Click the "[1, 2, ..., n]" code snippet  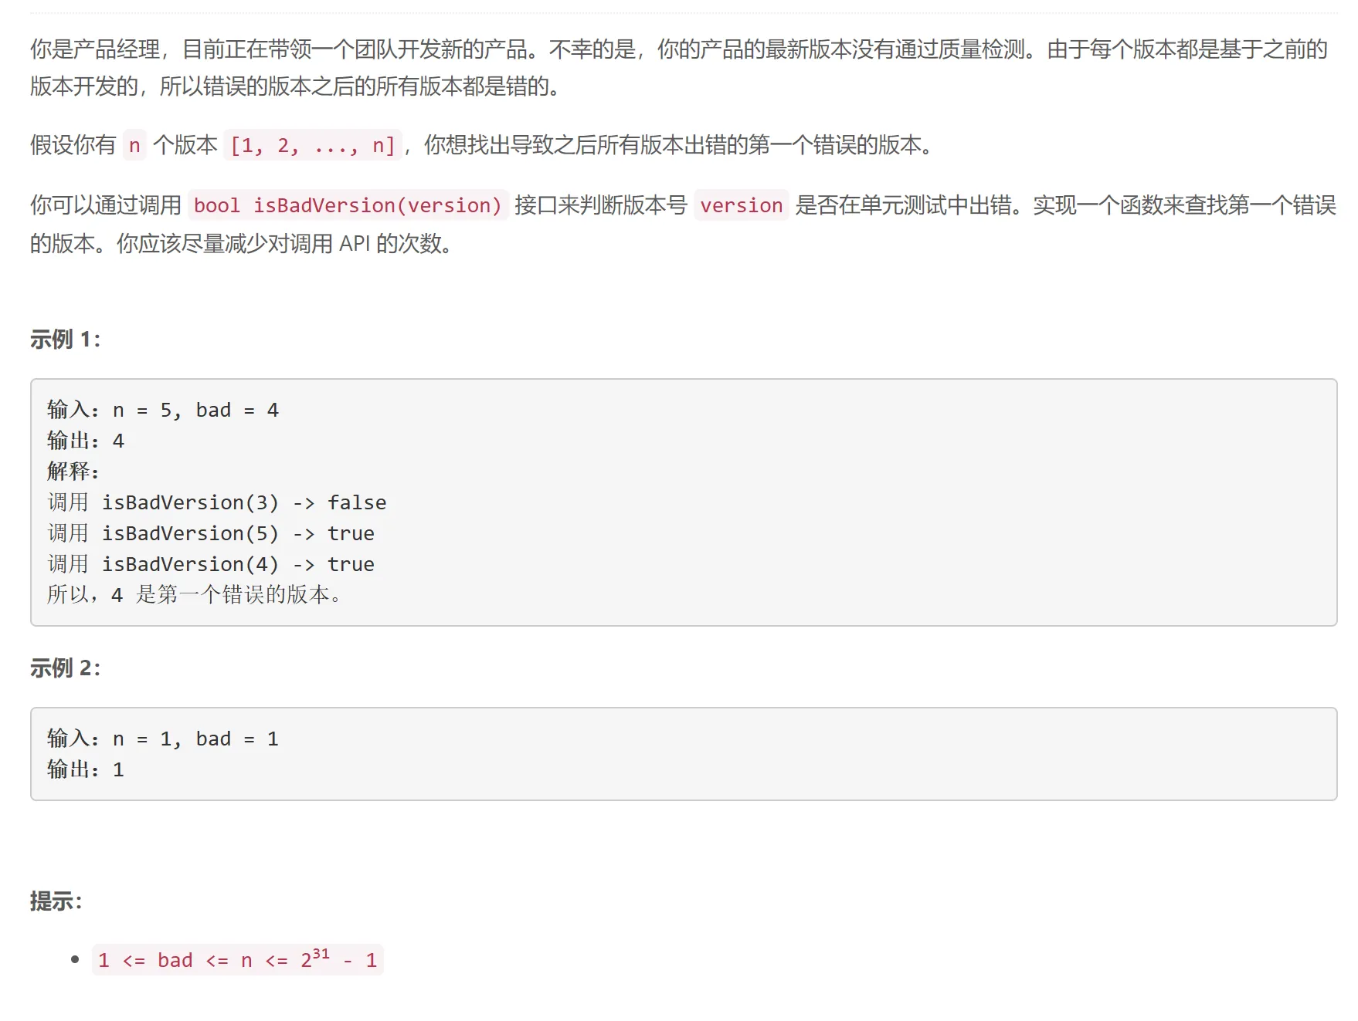[x=312, y=145]
